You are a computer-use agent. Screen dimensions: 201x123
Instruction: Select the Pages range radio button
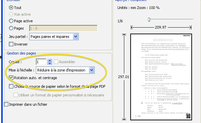11,28
